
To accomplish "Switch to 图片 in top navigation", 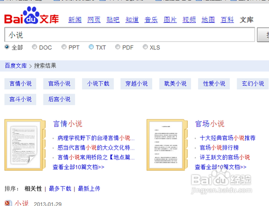I will tap(170, 20).
